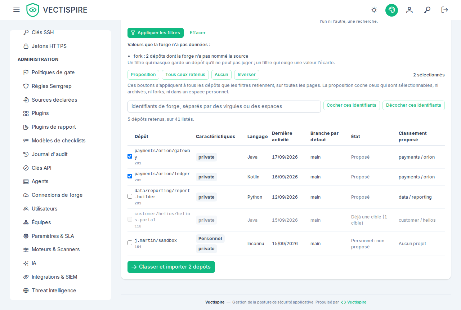The image size is (461, 310).
Task: Click Classer et importer 2 dépôts
Action: tap(171, 267)
